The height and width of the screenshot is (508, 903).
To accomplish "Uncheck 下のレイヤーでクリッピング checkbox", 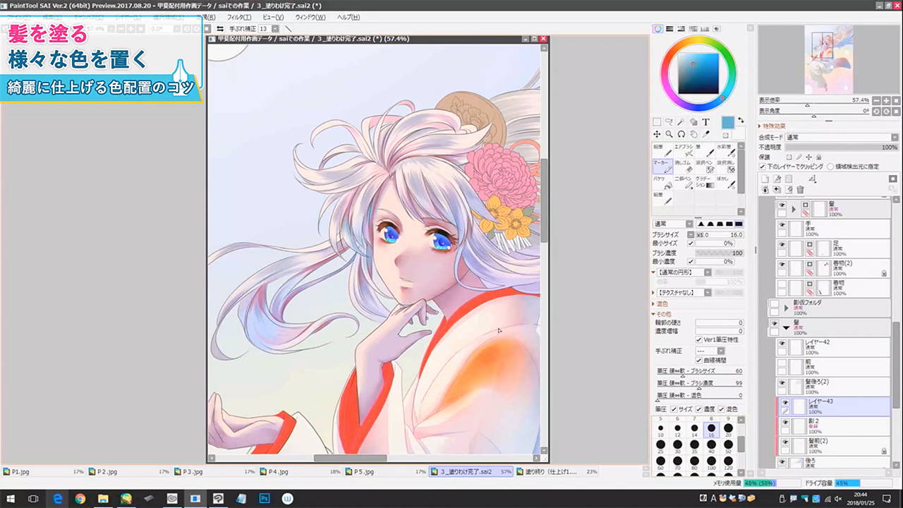I will [x=763, y=167].
